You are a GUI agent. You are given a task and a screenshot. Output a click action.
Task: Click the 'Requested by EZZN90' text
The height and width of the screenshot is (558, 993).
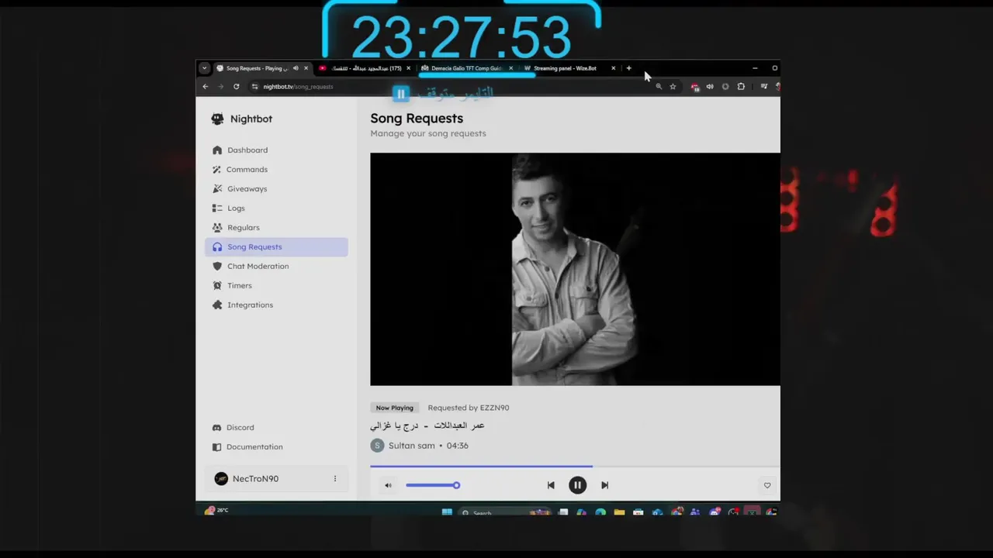[469, 408]
